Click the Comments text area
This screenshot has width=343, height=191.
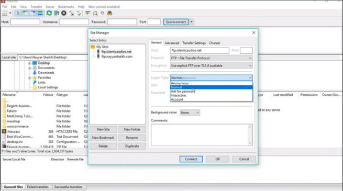(202, 135)
